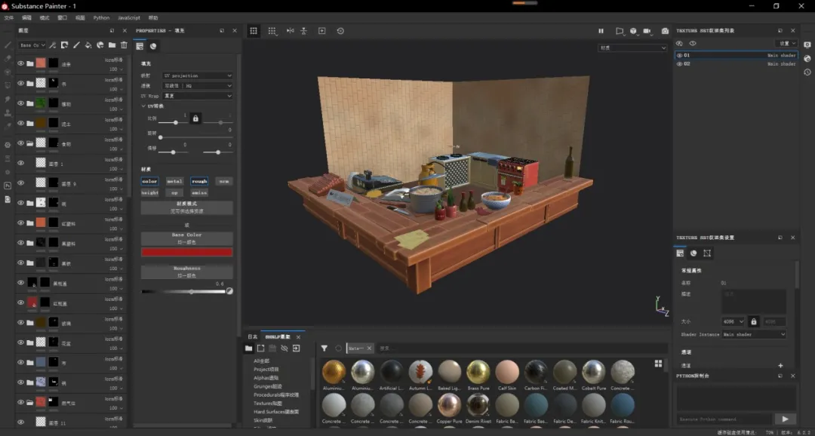Click the filter funnel icon in asset shelf

324,348
